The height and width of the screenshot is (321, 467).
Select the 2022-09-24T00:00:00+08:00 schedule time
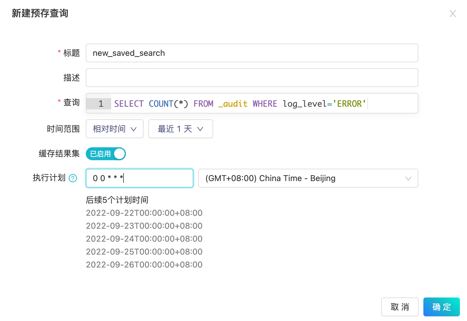click(x=144, y=239)
